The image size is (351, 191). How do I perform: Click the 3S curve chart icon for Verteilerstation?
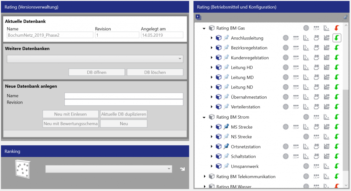click(327, 107)
